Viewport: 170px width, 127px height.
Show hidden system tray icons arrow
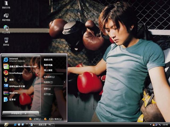(151, 125)
